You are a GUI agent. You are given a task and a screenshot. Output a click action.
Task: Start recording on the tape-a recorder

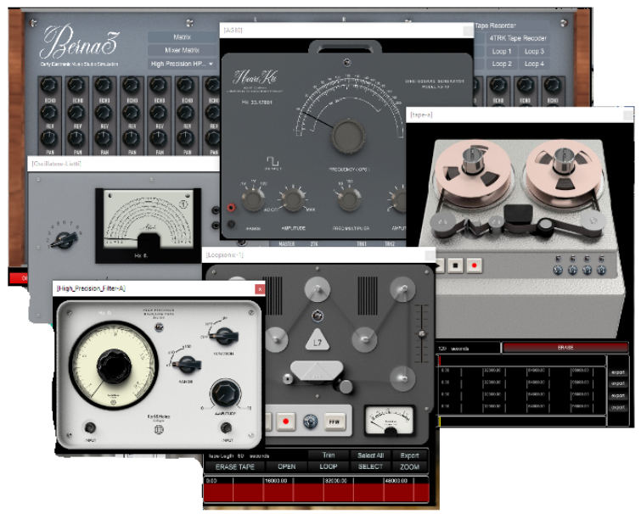475,265
